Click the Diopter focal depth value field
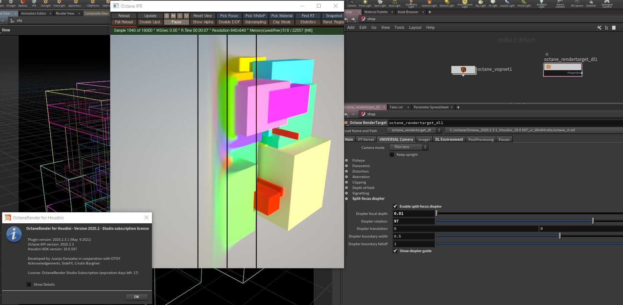The image size is (623, 305). [x=414, y=213]
